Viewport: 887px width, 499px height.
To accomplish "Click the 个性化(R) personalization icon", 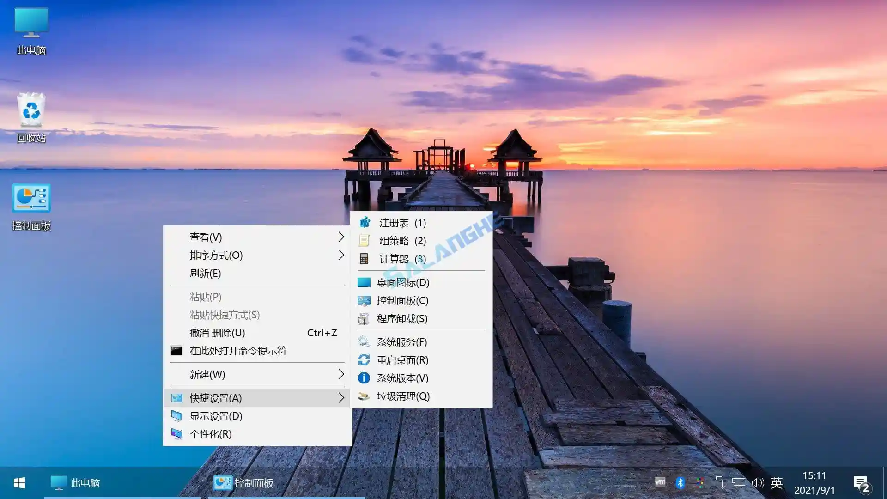I will pyautogui.click(x=176, y=434).
